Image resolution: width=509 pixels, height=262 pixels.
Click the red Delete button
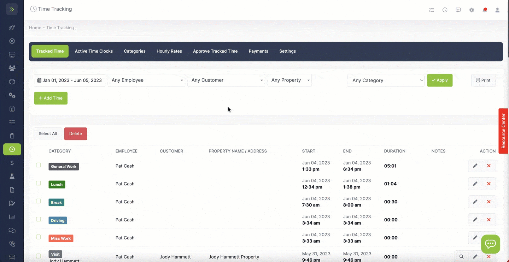tap(76, 134)
